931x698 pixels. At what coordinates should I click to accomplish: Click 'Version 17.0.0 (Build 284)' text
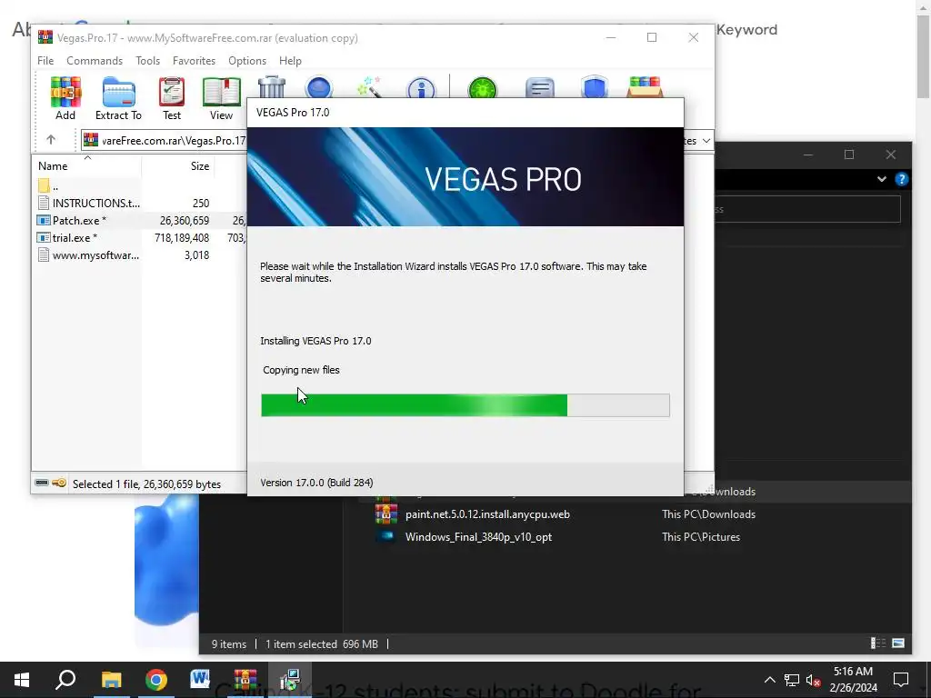(x=316, y=483)
